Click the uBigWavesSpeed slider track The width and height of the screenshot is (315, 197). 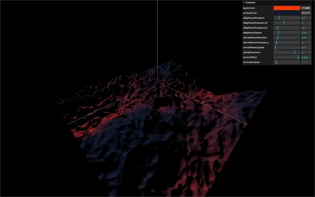287,32
